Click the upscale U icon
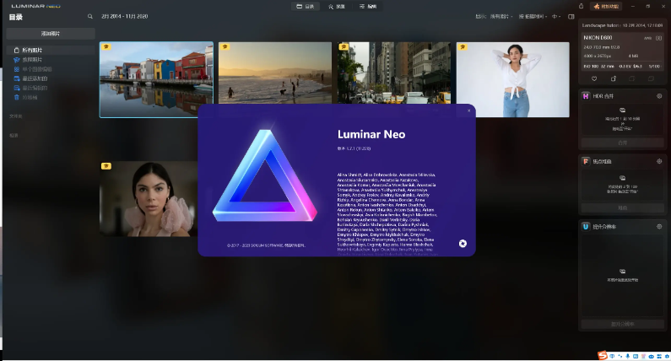 pos(586,226)
